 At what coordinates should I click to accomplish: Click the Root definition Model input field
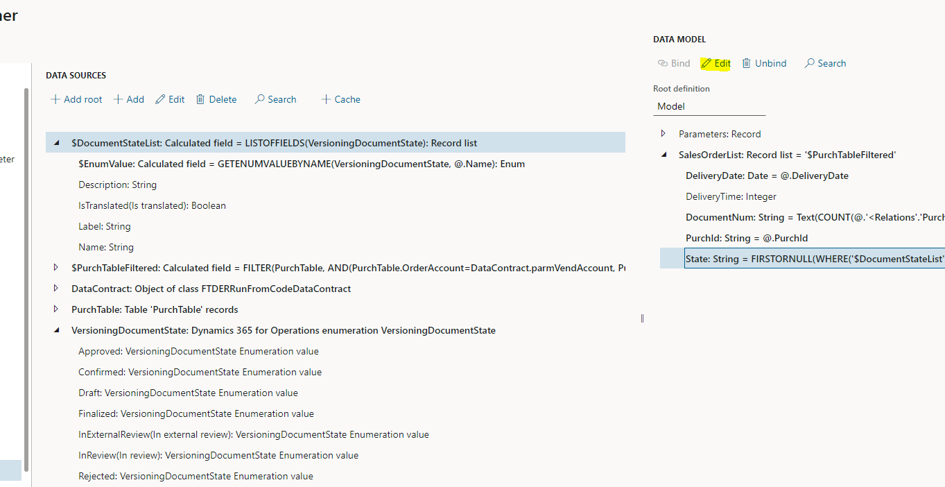tap(709, 106)
